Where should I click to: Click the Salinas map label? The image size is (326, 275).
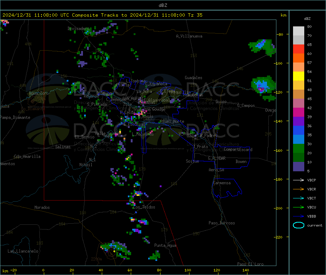pos(63,147)
